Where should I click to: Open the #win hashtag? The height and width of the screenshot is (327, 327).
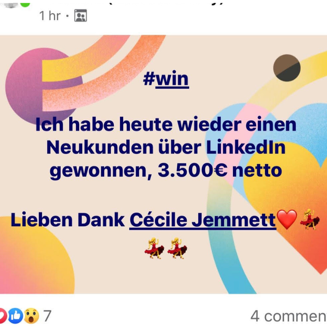[x=166, y=79]
